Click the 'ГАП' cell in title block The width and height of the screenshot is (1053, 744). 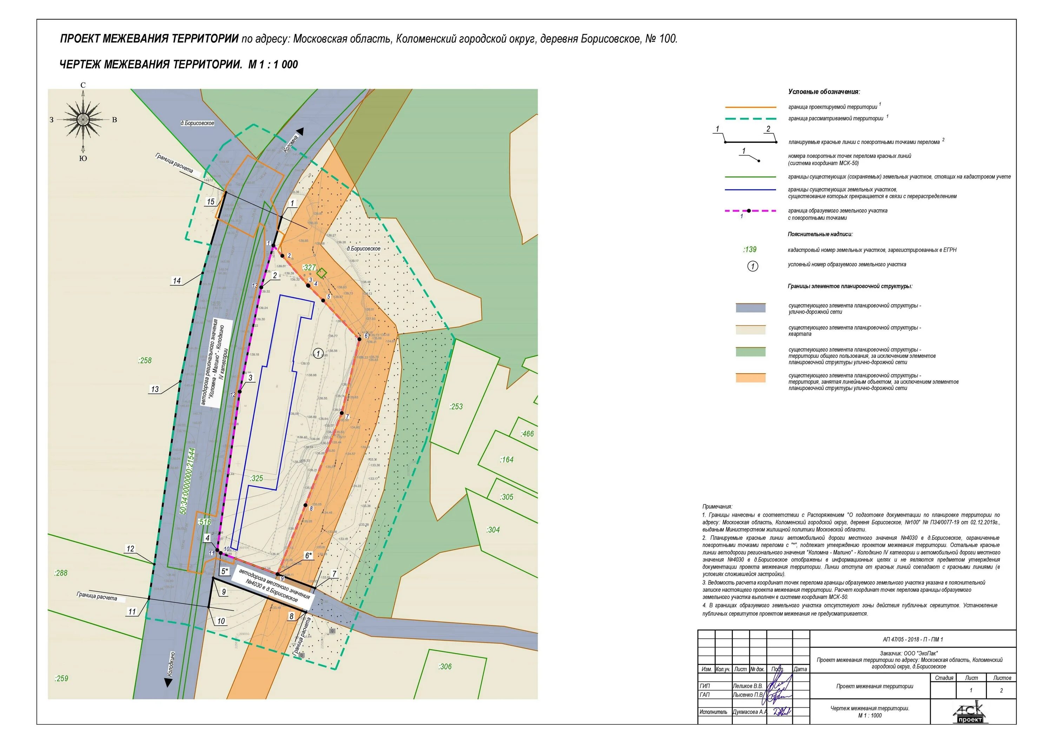715,695
